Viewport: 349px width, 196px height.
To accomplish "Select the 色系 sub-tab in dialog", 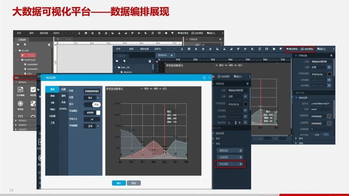I will tap(63, 102).
